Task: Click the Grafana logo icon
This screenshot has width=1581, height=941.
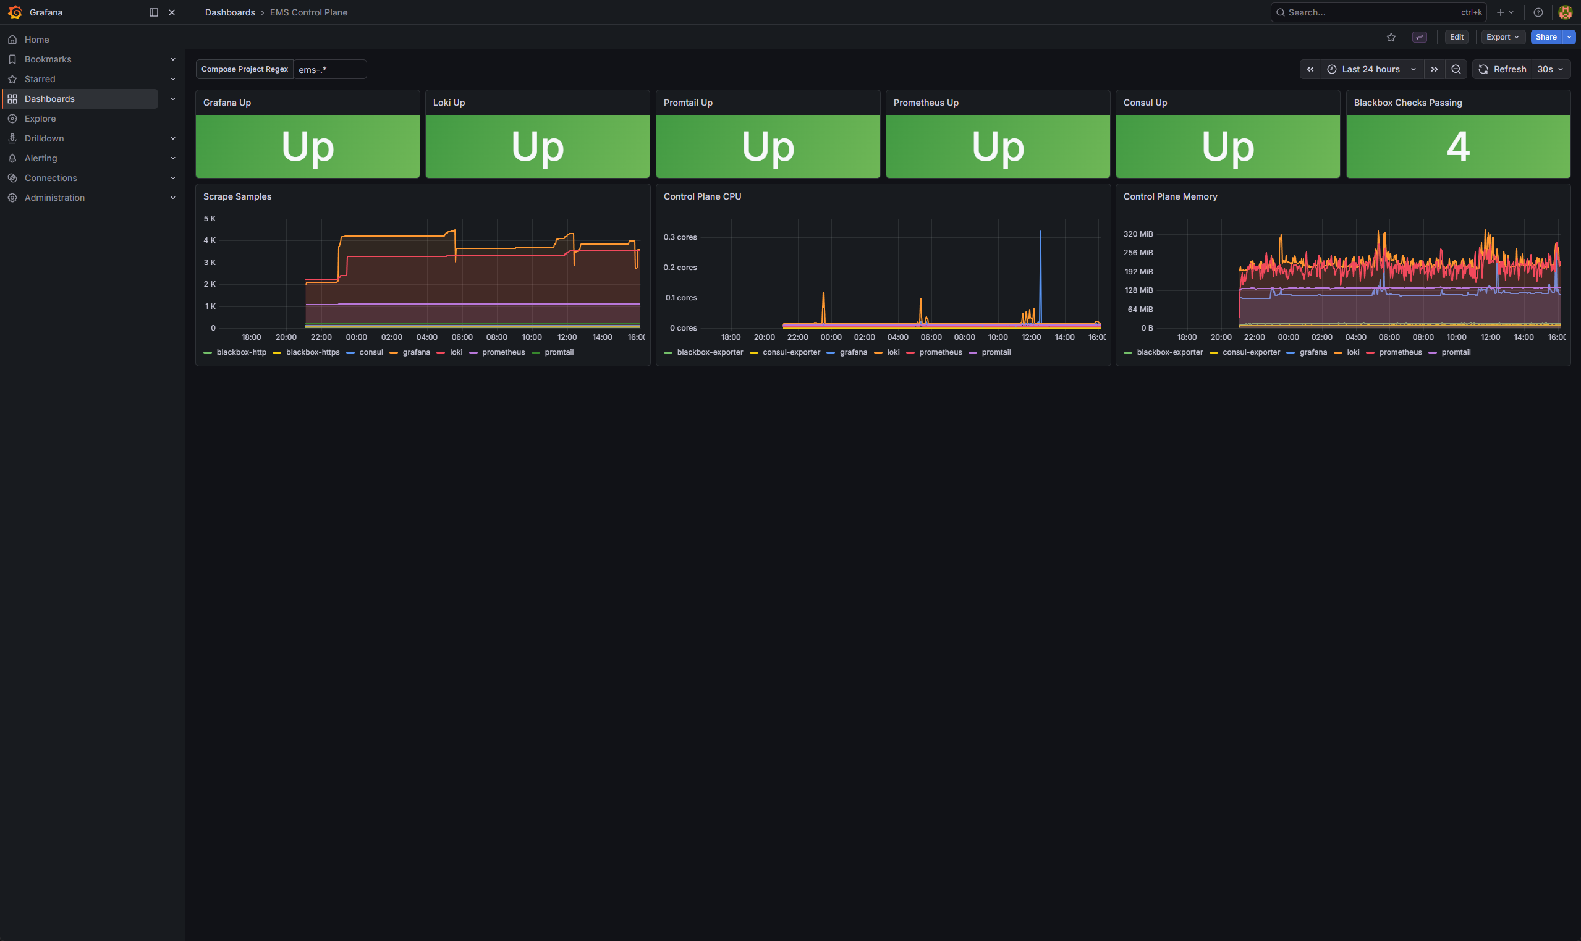Action: 15,12
